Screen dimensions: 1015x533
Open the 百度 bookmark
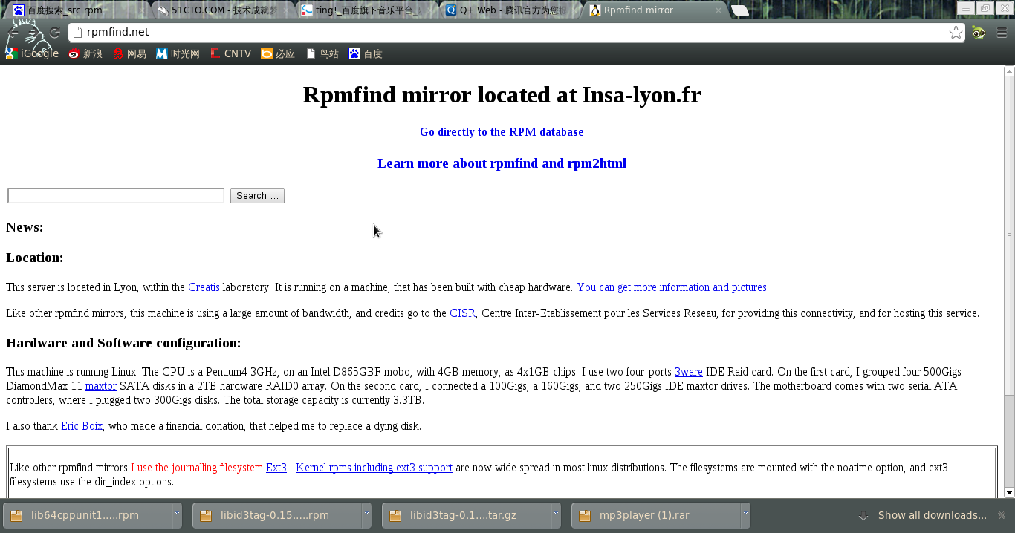[x=366, y=53]
